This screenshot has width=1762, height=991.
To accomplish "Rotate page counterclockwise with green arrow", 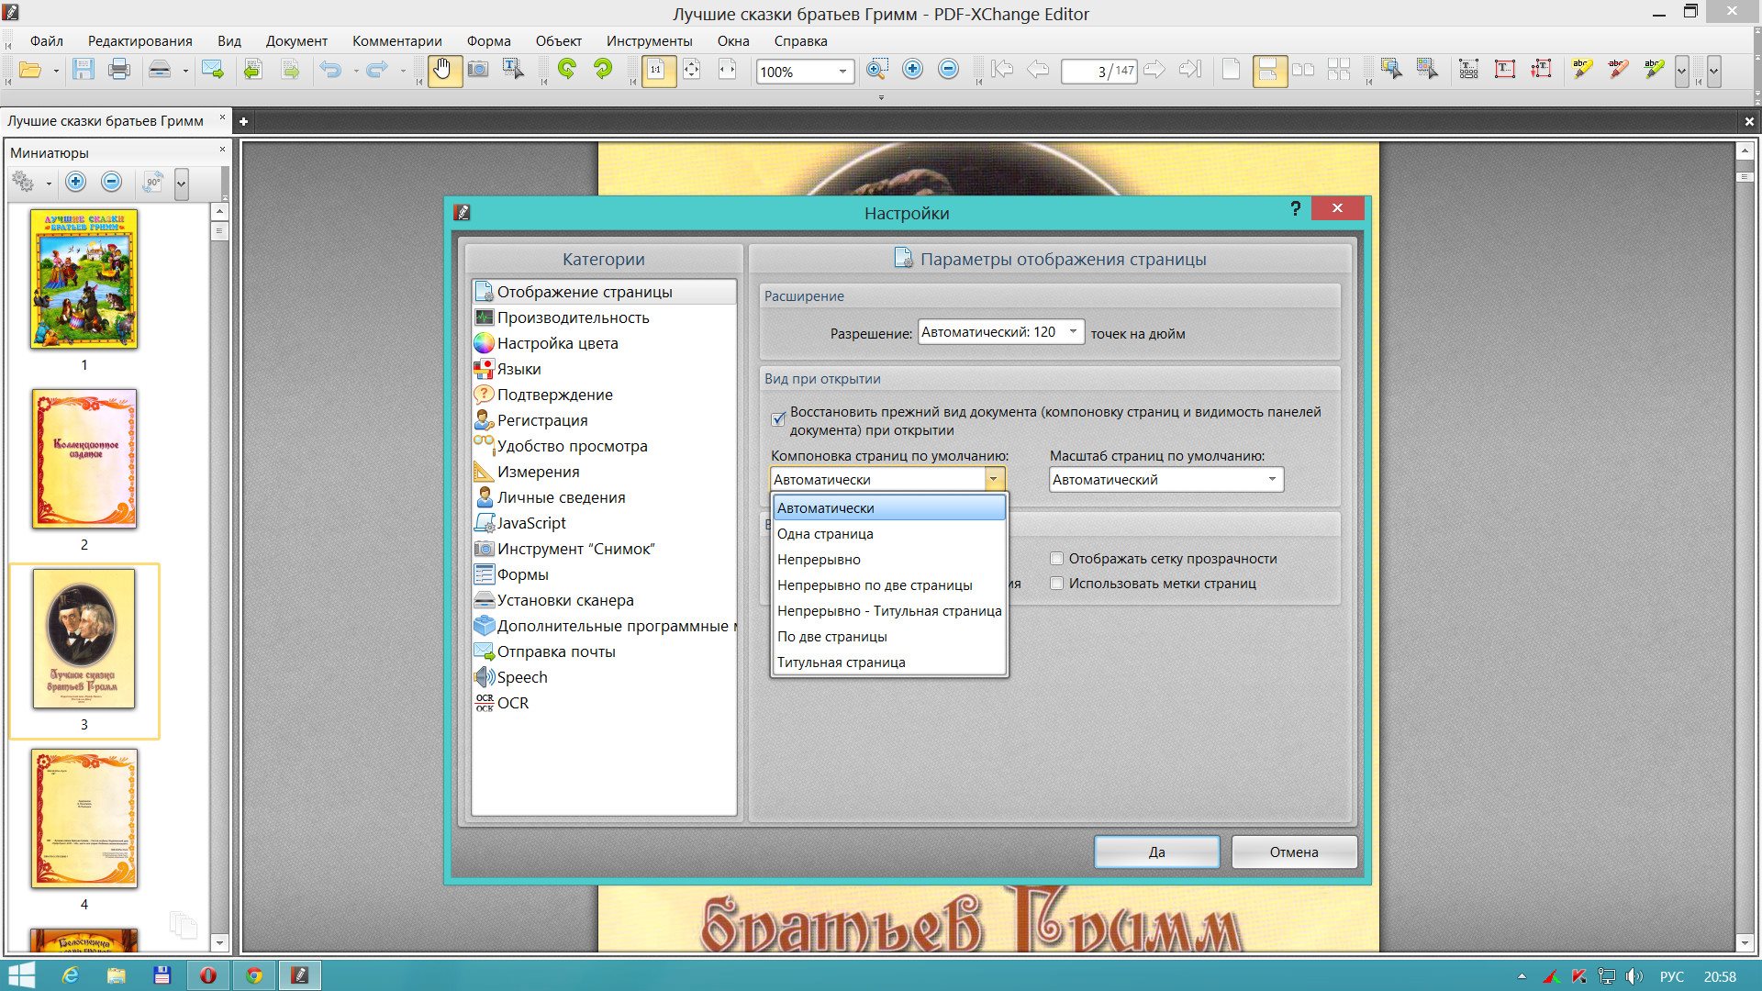I will click(567, 71).
